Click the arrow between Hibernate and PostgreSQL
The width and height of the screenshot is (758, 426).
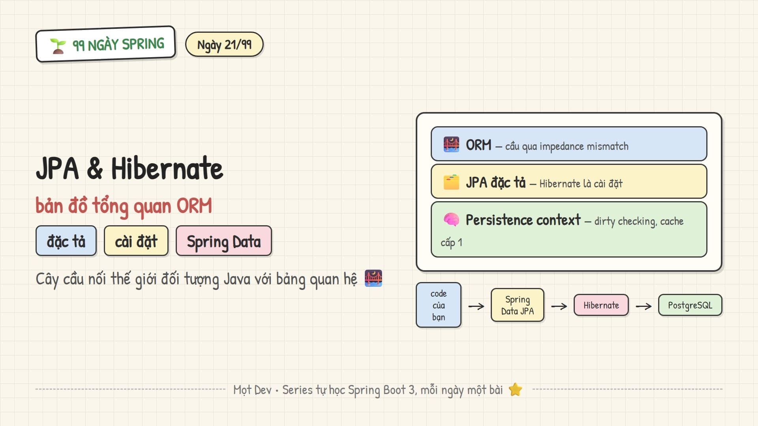click(644, 306)
